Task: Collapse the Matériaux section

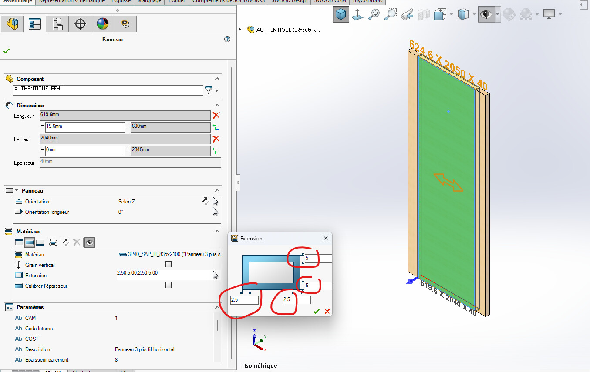Action: (x=217, y=232)
